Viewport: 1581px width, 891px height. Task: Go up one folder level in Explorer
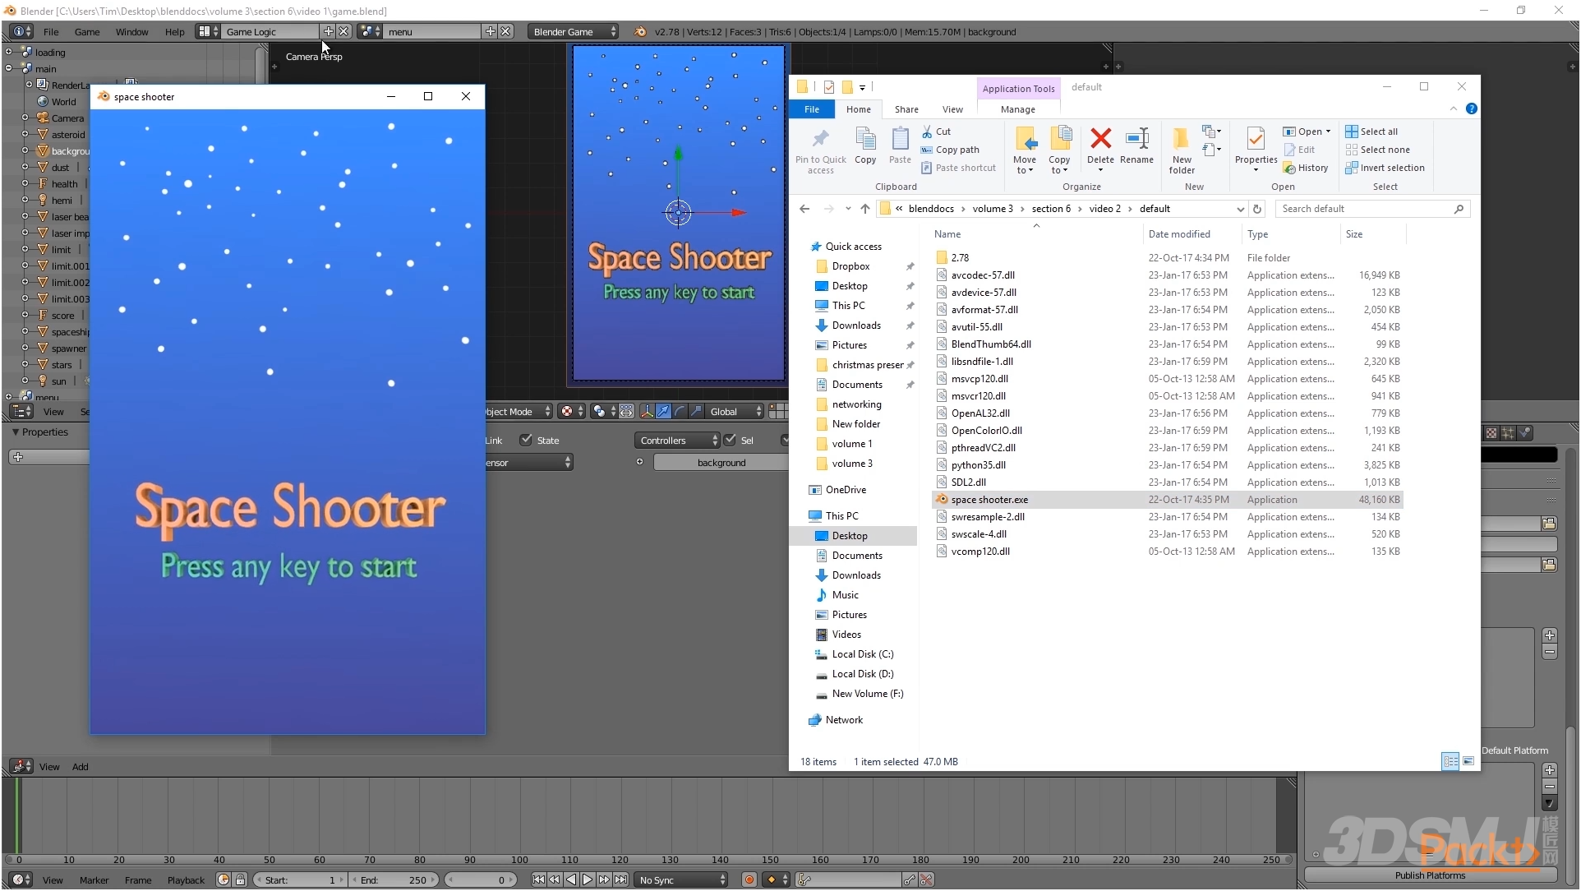(864, 209)
